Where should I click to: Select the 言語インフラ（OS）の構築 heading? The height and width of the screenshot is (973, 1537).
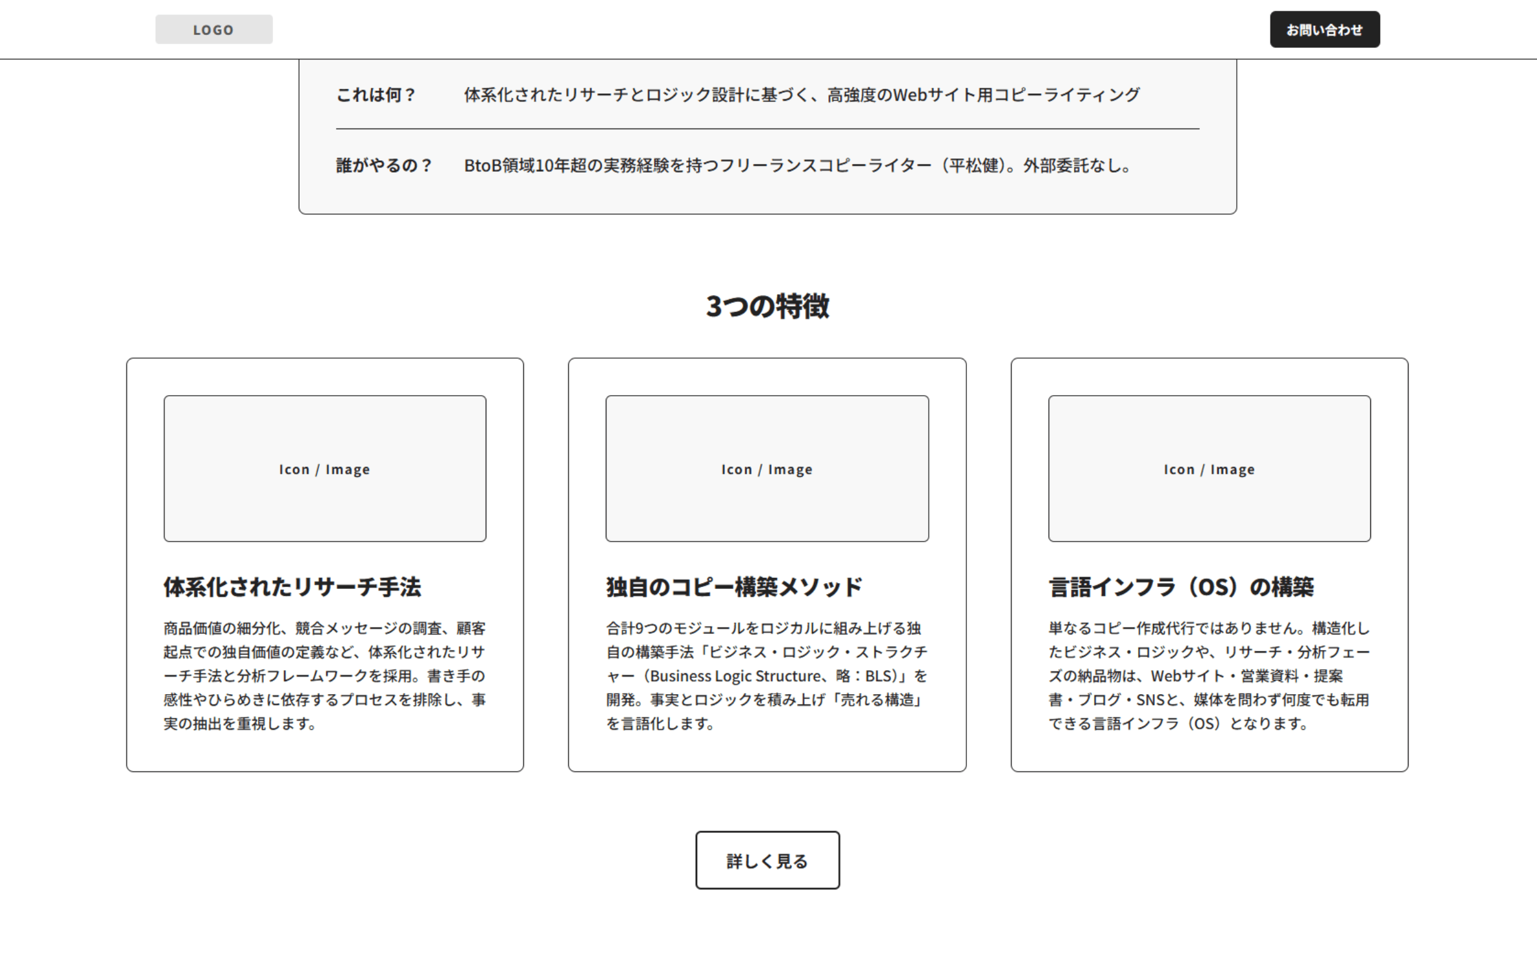point(1182,586)
